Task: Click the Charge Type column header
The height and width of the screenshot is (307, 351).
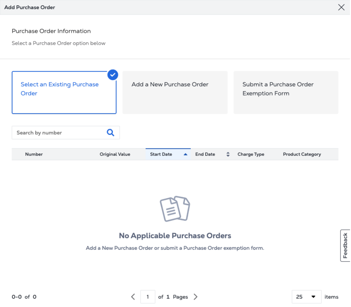Action: coord(251,154)
